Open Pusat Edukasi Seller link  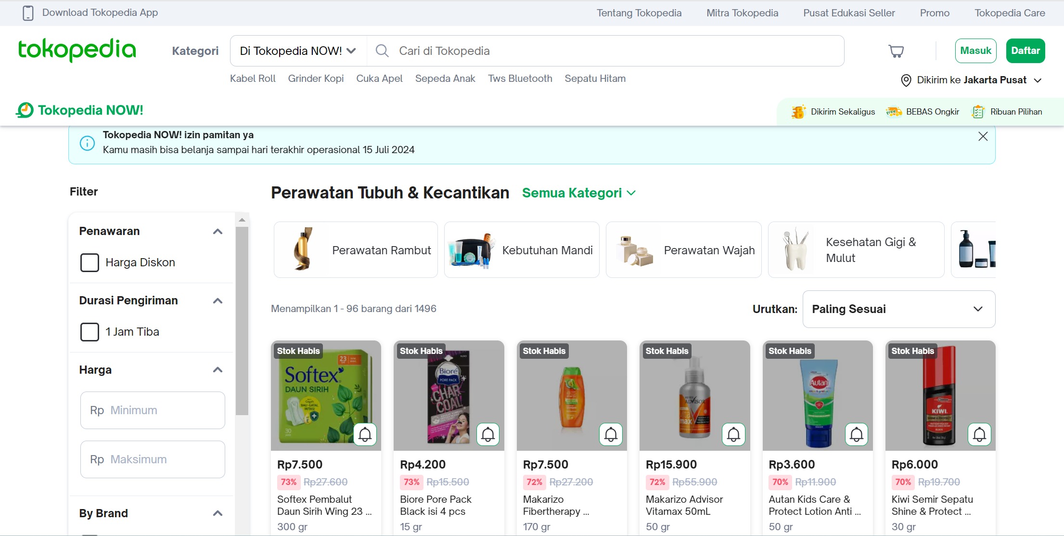[849, 13]
